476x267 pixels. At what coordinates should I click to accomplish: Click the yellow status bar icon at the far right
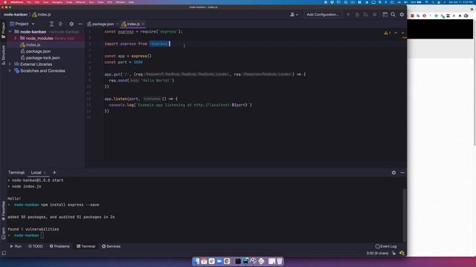coord(402,253)
